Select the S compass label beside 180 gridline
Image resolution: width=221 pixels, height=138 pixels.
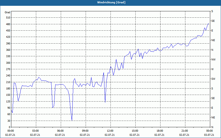212,89
